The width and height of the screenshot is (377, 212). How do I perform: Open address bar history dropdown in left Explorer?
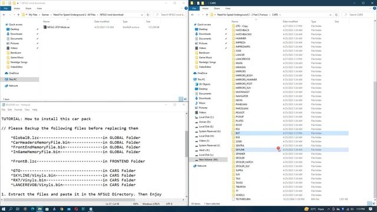pyautogui.click(x=142, y=15)
